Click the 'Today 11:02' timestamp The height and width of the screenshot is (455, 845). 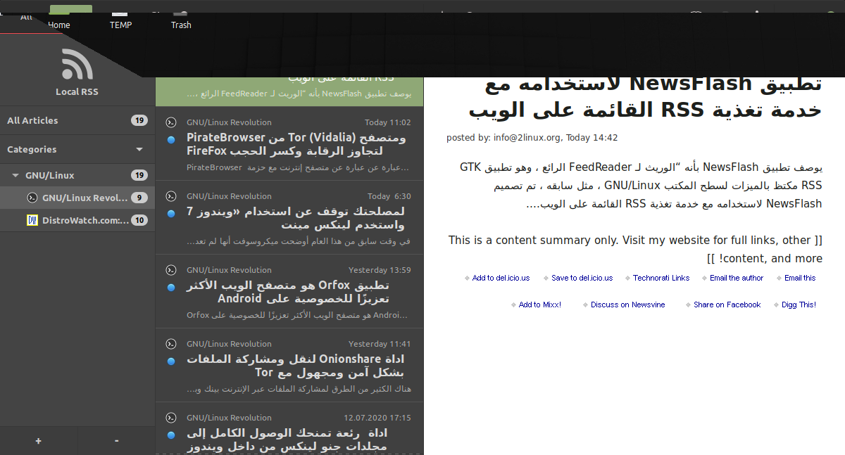[388, 122]
